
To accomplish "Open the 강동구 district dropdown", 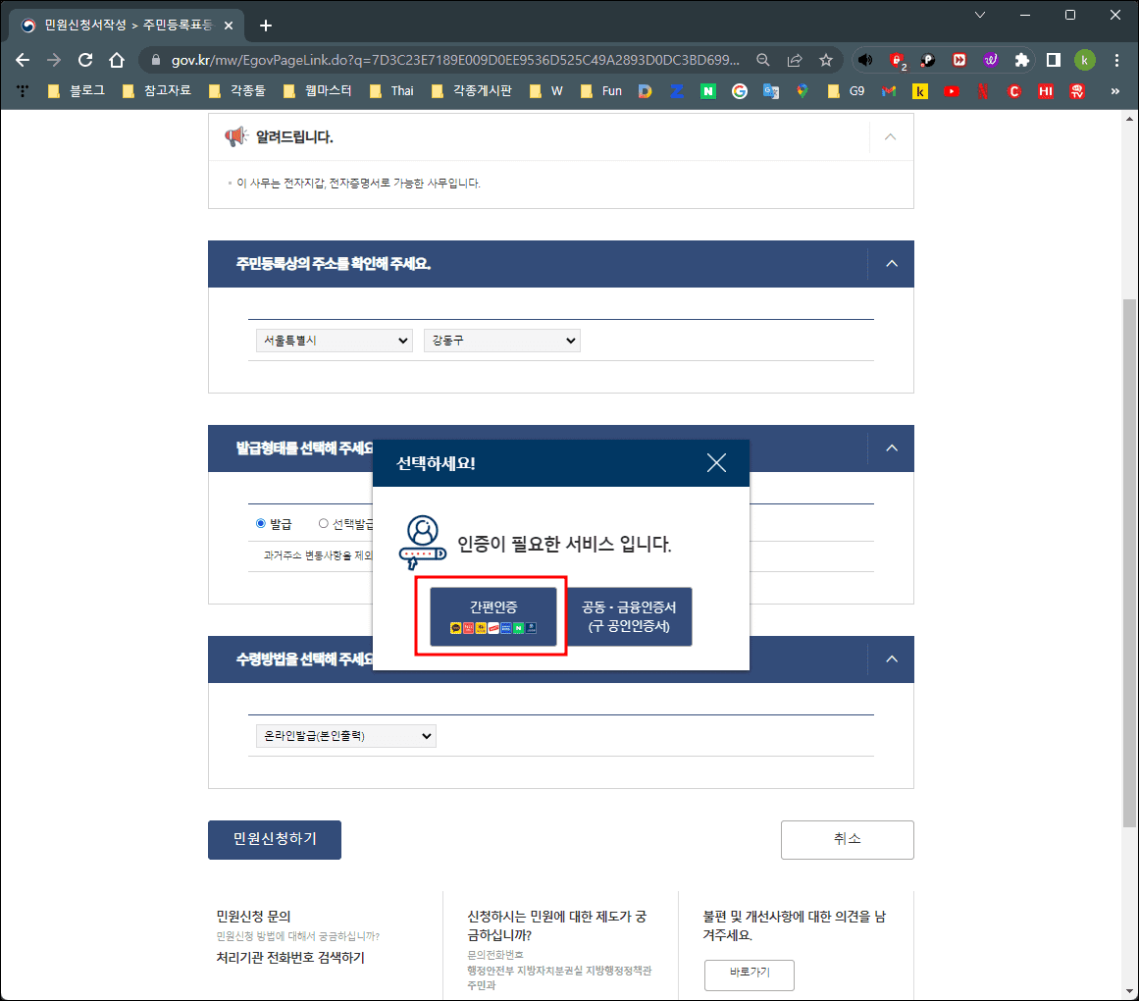I will click(x=501, y=340).
